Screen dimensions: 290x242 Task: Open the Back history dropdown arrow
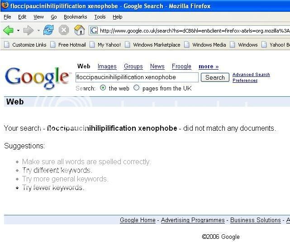click(x=18, y=30)
